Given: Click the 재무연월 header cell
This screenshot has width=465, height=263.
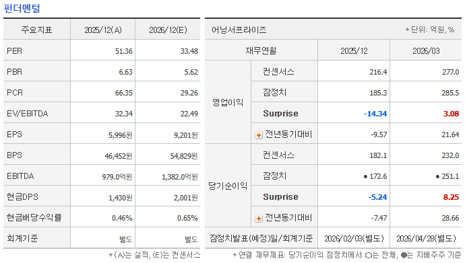Looking at the screenshot, I should click(x=261, y=51).
